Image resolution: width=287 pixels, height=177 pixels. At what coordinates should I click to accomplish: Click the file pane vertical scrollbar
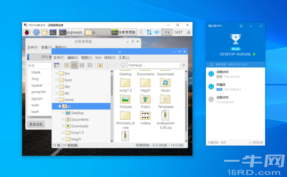(186, 106)
